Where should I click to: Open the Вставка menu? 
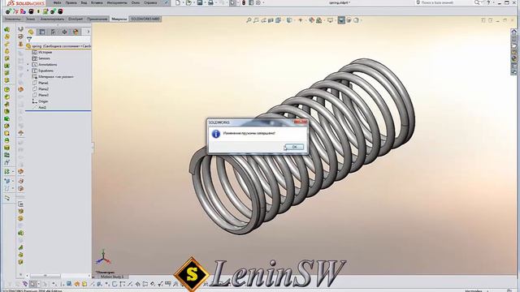[97, 2]
